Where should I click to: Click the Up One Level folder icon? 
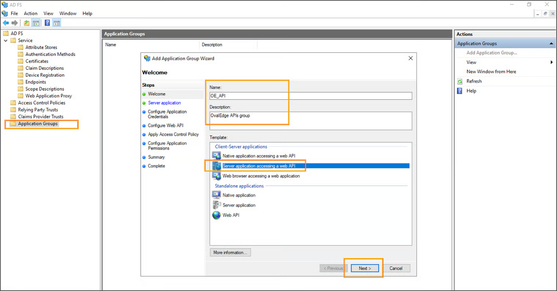pyautogui.click(x=26, y=23)
